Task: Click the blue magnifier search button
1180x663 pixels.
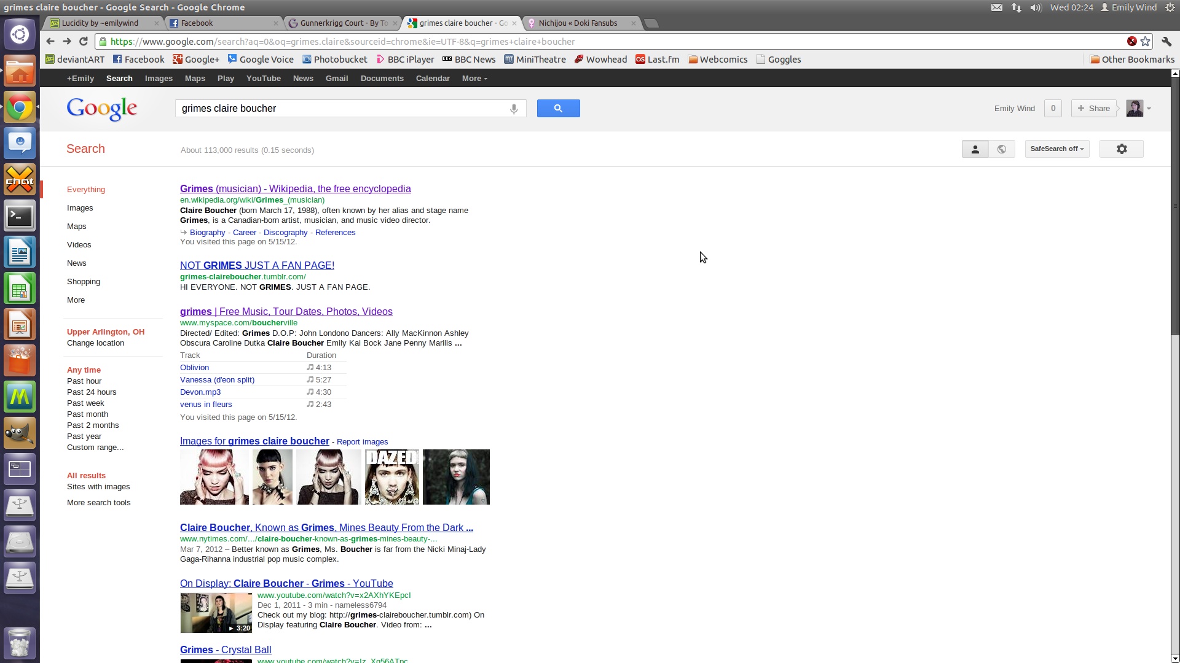Action: 558,109
